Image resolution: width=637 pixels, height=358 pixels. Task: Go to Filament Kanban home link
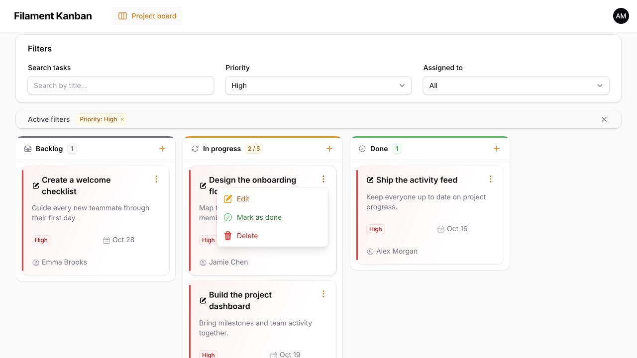53,16
